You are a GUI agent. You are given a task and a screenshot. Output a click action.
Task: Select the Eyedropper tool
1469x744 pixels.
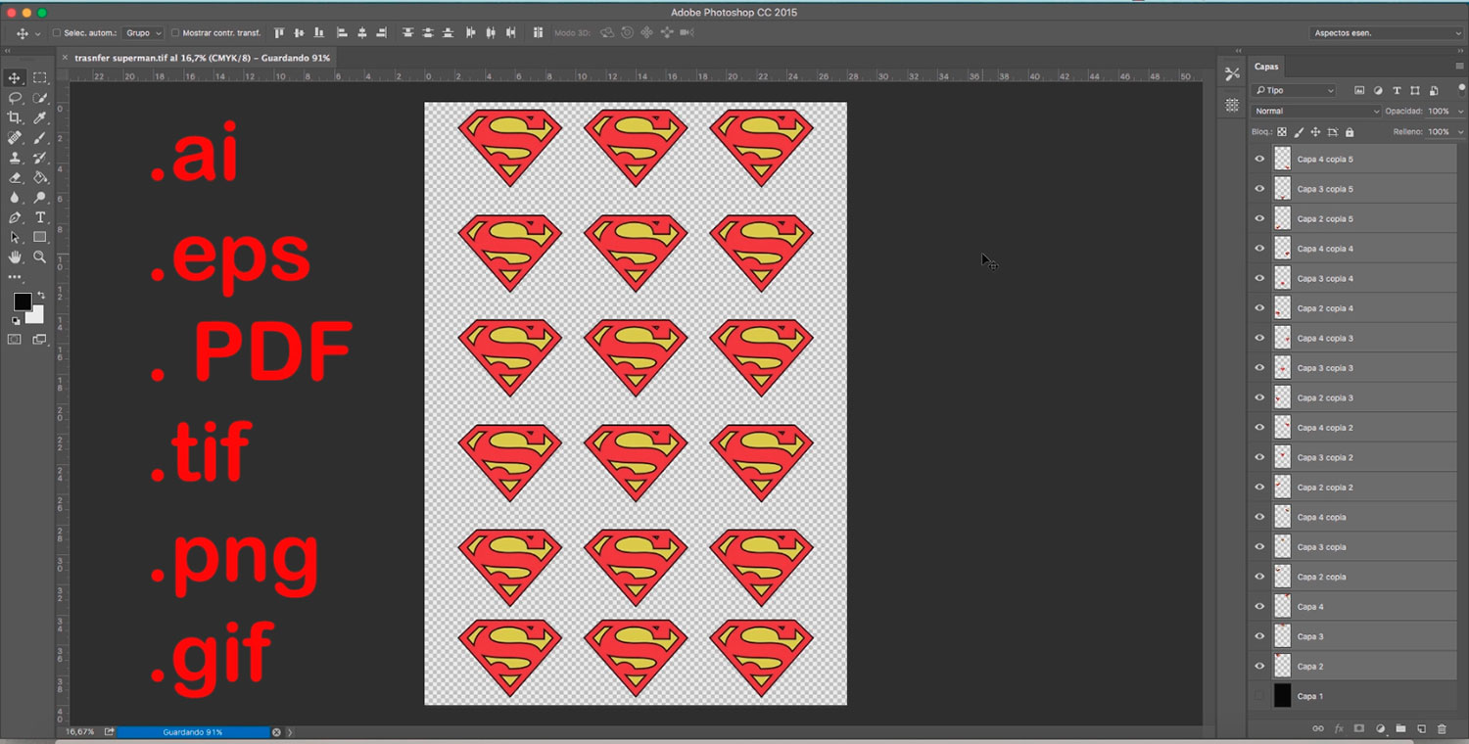pyautogui.click(x=40, y=117)
